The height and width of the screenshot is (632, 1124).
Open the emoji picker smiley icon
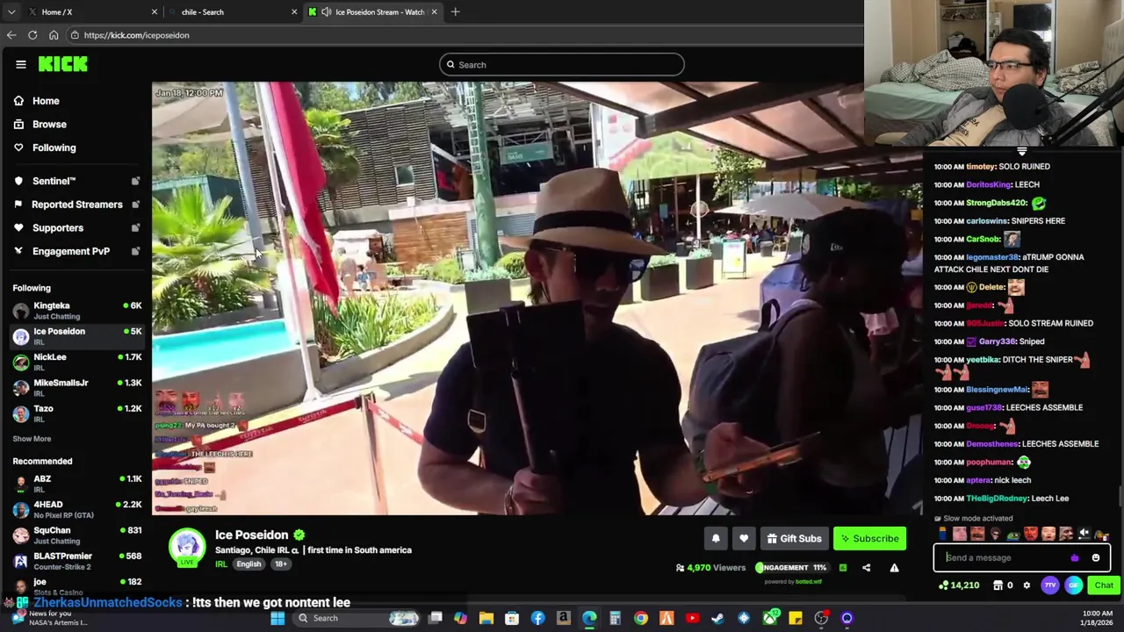[x=1096, y=557]
